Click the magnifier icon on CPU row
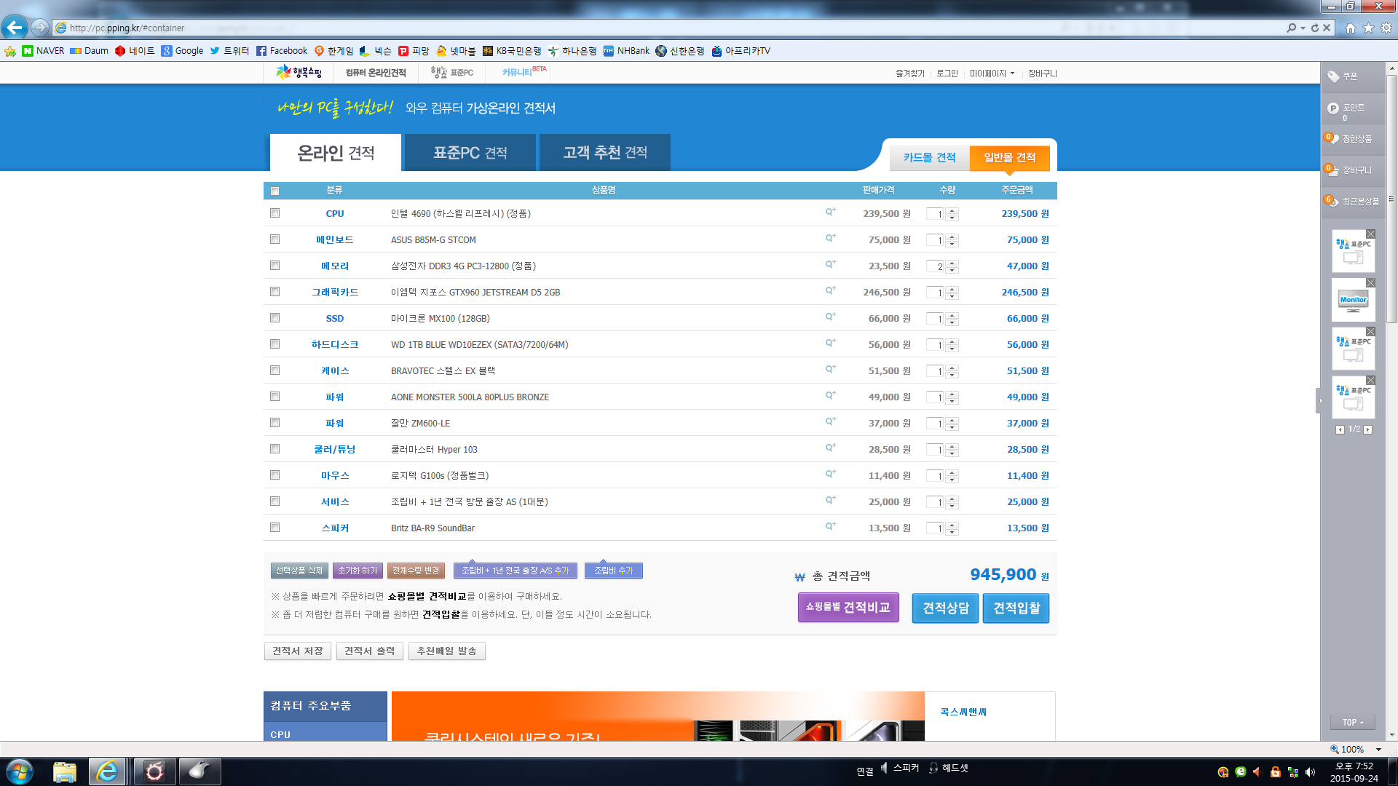Image resolution: width=1398 pixels, height=786 pixels. (x=829, y=212)
